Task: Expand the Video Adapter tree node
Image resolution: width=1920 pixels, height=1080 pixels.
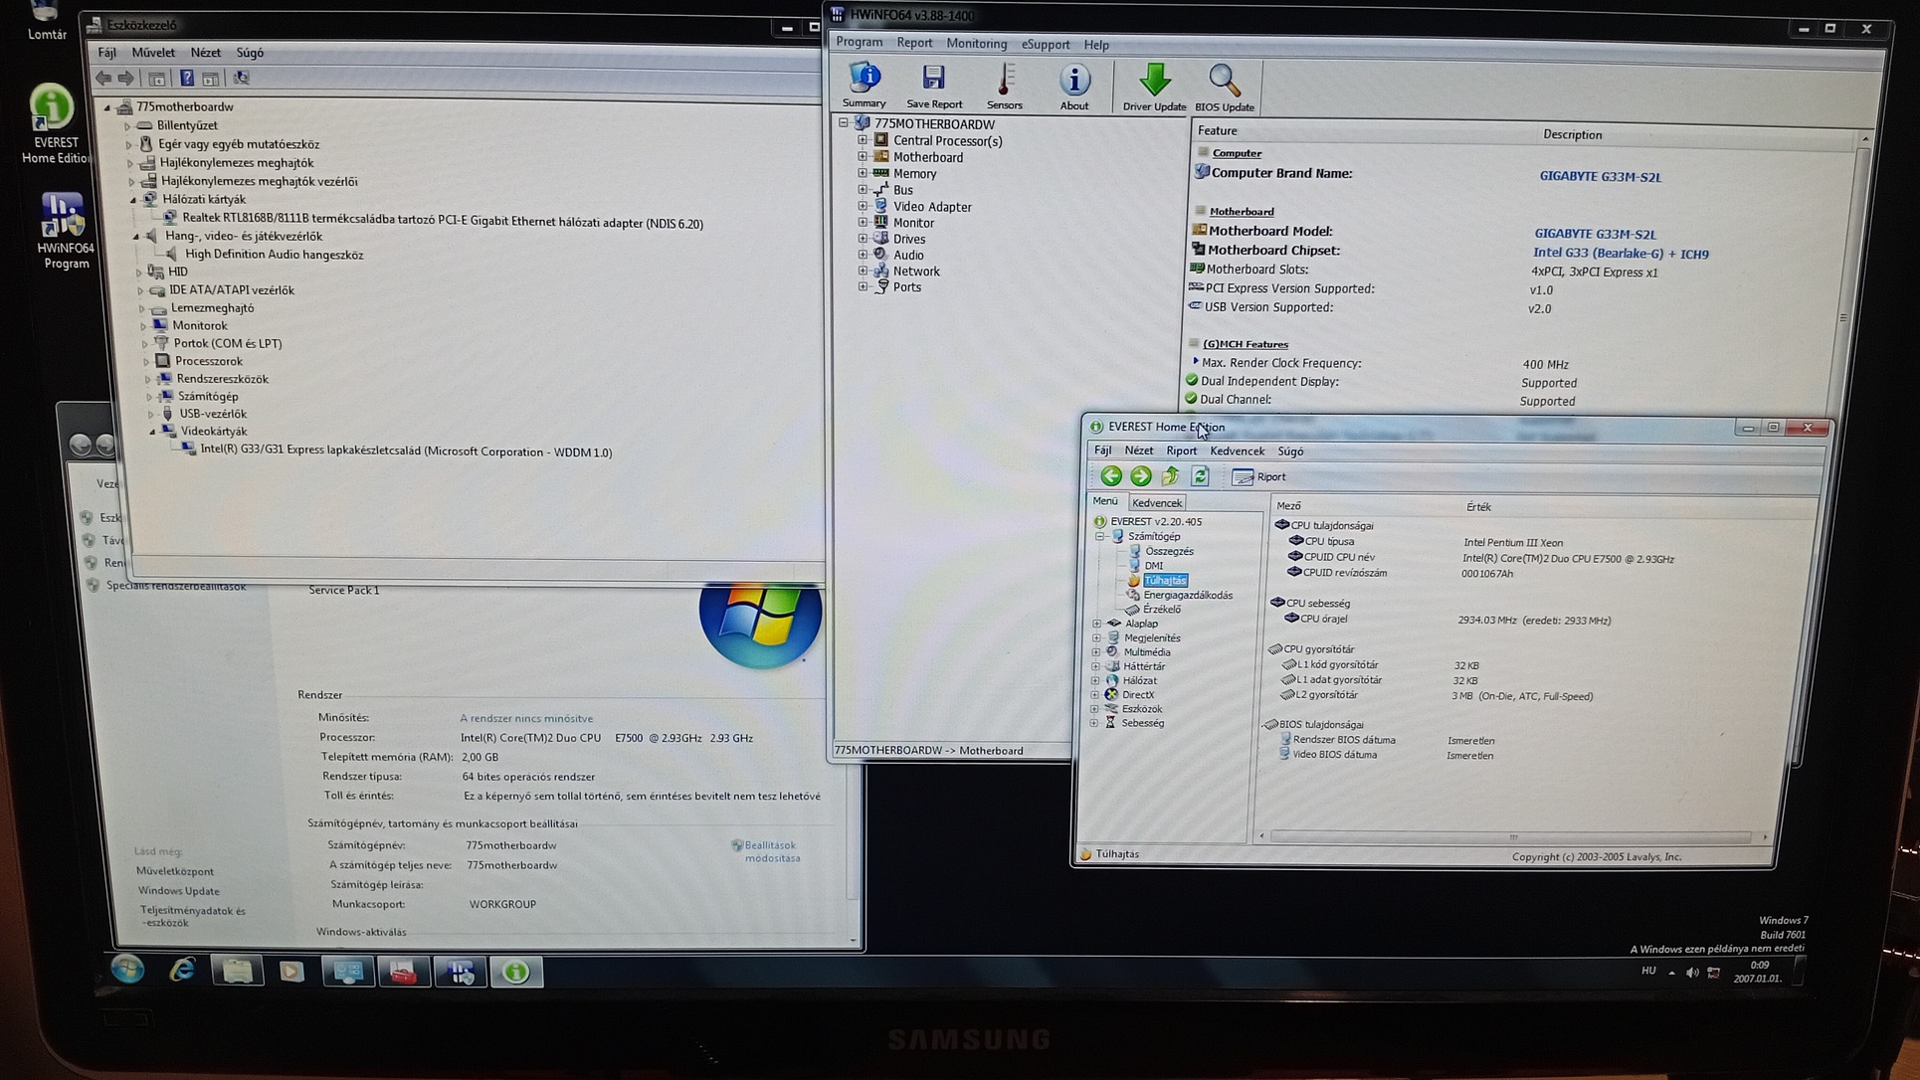Action: pos(863,206)
